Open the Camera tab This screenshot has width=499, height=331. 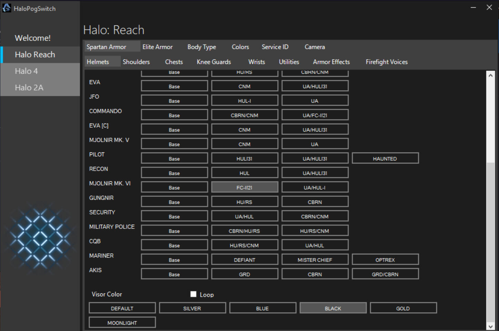coord(315,47)
